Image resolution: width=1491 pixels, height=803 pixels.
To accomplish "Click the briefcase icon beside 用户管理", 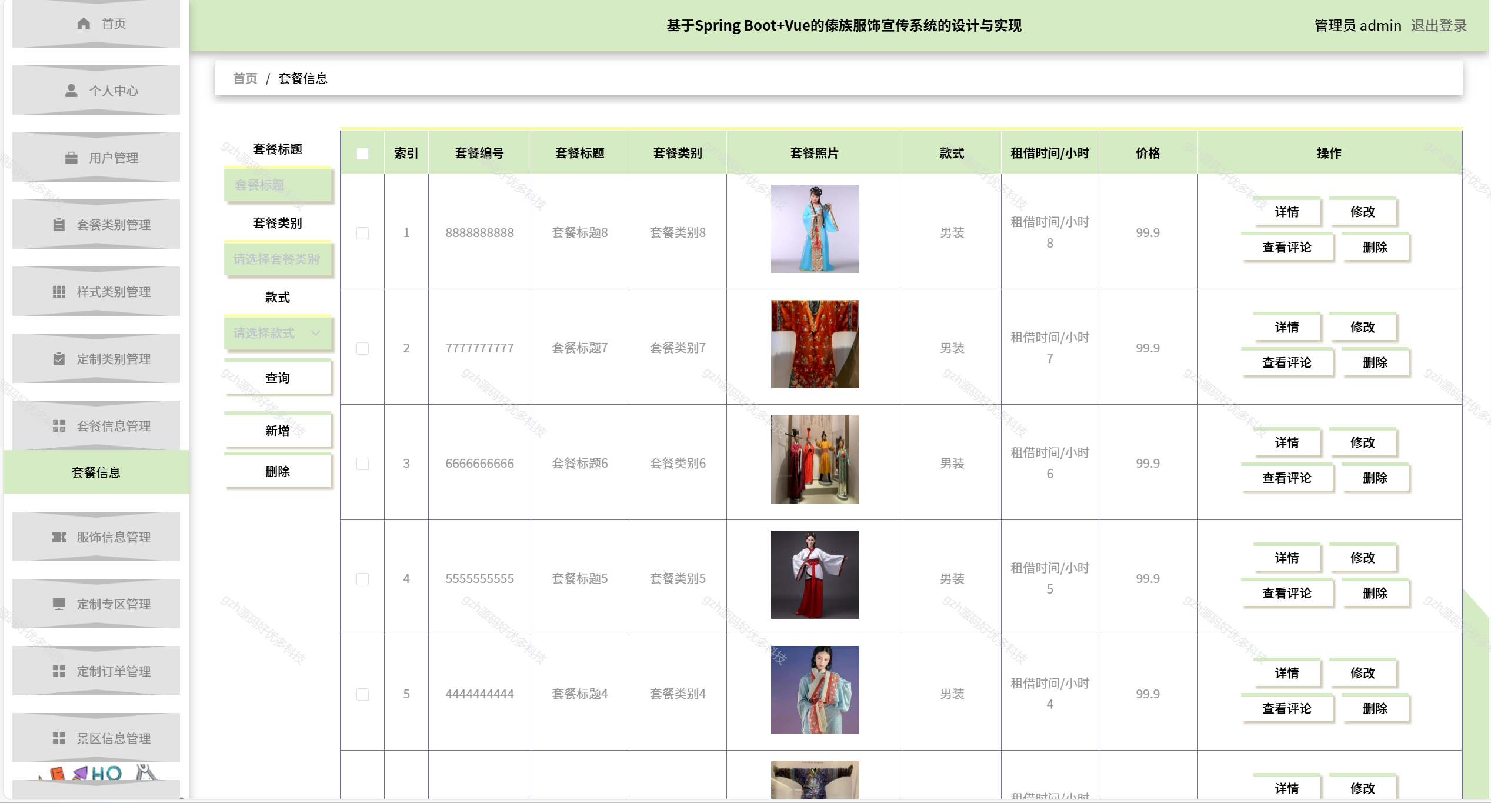I will pos(71,158).
